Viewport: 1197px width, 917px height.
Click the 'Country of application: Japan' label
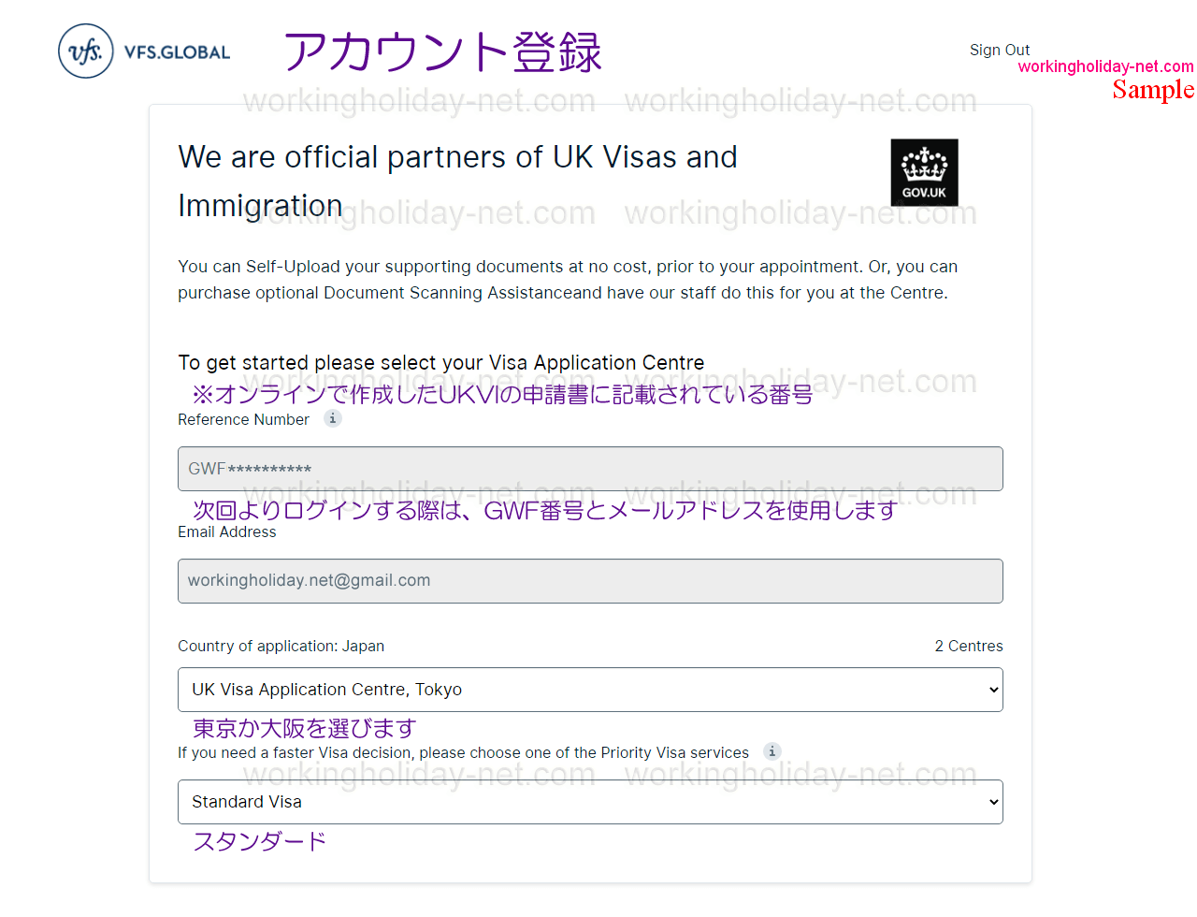[281, 646]
